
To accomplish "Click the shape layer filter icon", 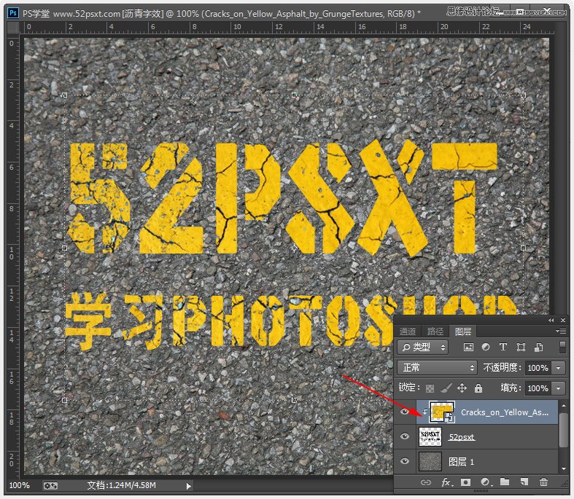I will (521, 347).
